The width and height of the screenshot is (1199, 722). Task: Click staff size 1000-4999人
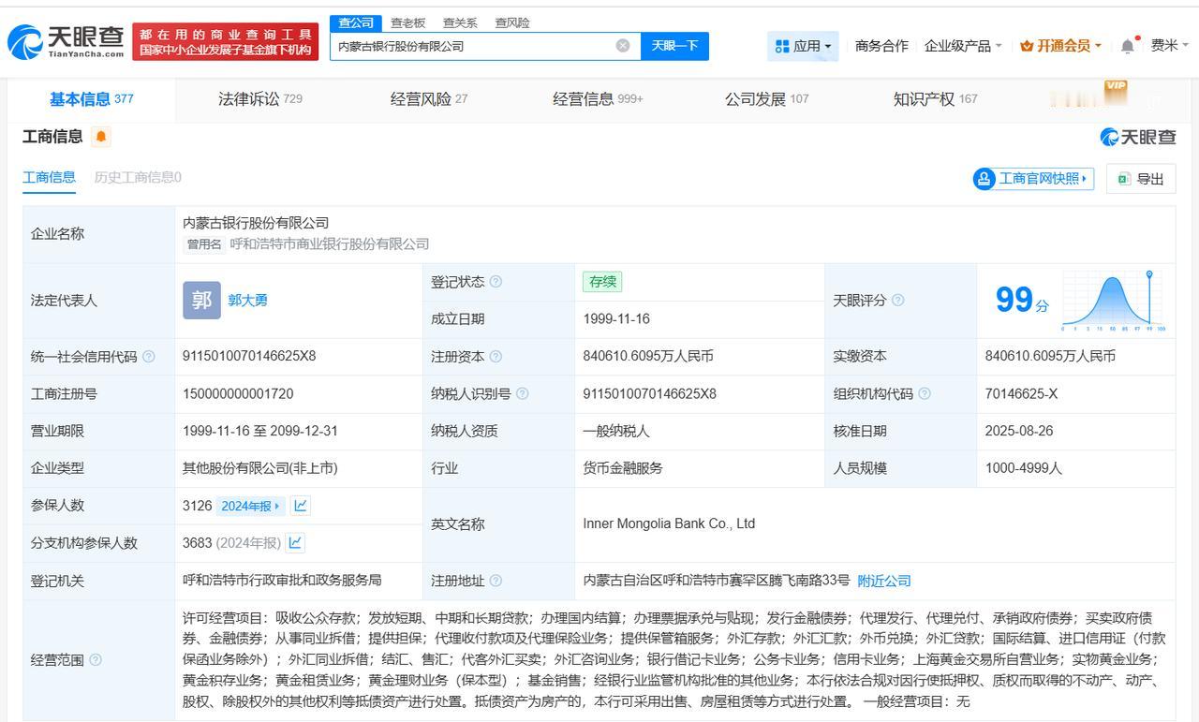click(1024, 468)
